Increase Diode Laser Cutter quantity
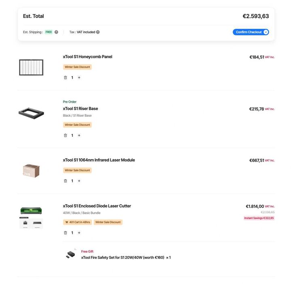This screenshot has height=284, width=293. point(79,233)
